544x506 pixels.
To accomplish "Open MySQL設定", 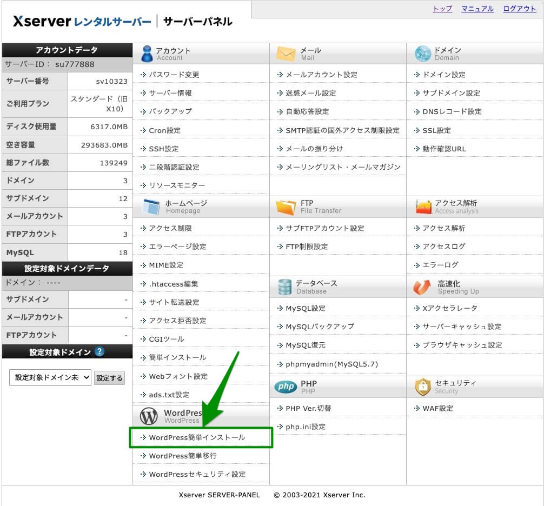I will (x=306, y=309).
